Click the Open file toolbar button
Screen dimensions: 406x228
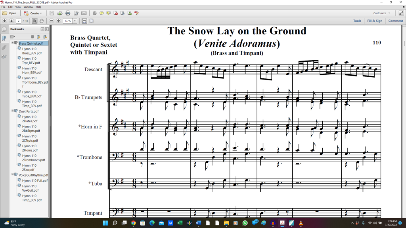tap(10, 13)
